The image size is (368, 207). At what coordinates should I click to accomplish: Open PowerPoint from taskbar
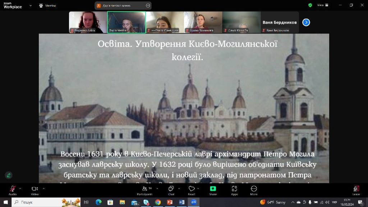pos(170,202)
